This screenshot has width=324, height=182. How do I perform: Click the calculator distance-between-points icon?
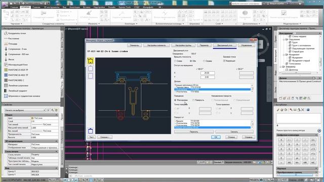coord(295,110)
